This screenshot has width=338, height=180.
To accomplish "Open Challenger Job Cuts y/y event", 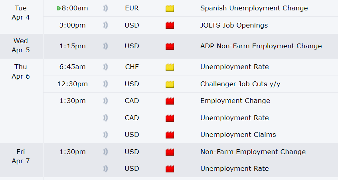I will click(x=240, y=84).
